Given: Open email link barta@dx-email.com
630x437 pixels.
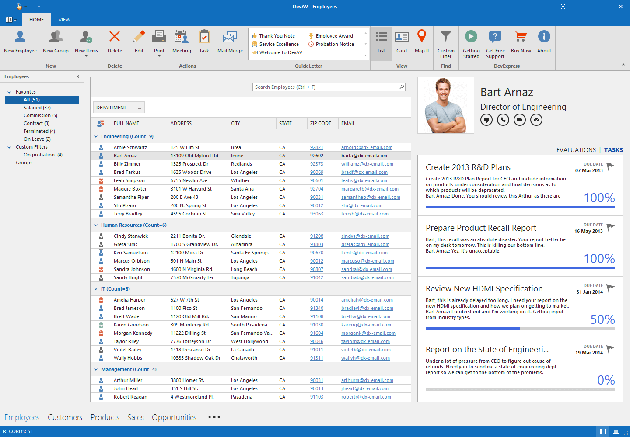Looking at the screenshot, I should (364, 155).
